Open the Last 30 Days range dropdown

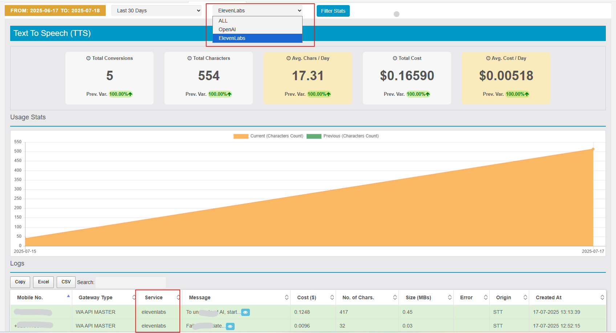(156, 11)
